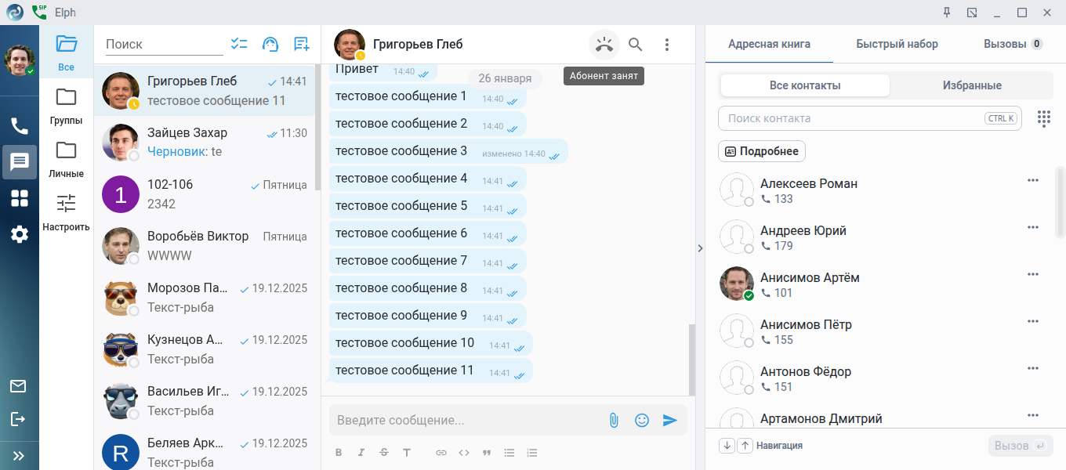
Task: Click the hang-up call icon in chat header
Action: pyautogui.click(x=604, y=45)
